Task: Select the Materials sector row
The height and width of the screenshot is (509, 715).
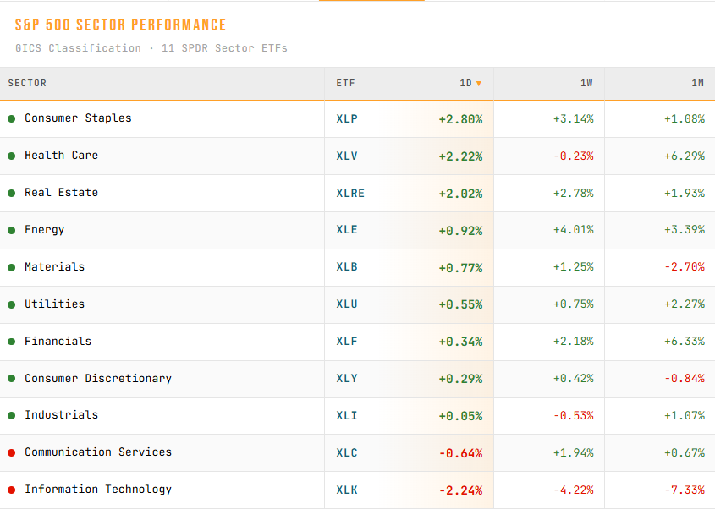Action: [357, 267]
